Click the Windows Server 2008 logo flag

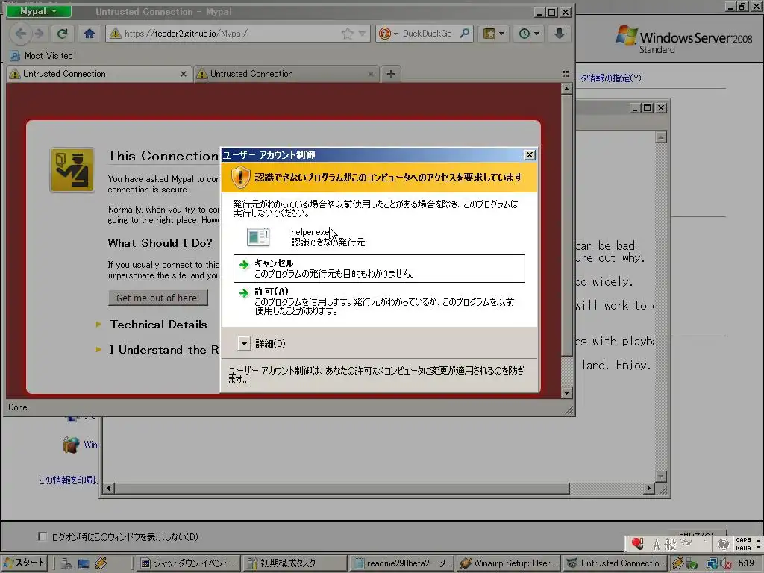point(626,36)
